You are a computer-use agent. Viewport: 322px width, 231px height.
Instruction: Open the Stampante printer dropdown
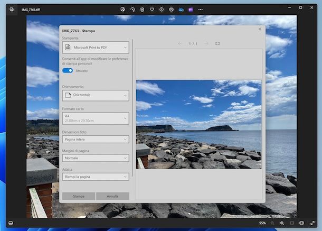(96, 48)
